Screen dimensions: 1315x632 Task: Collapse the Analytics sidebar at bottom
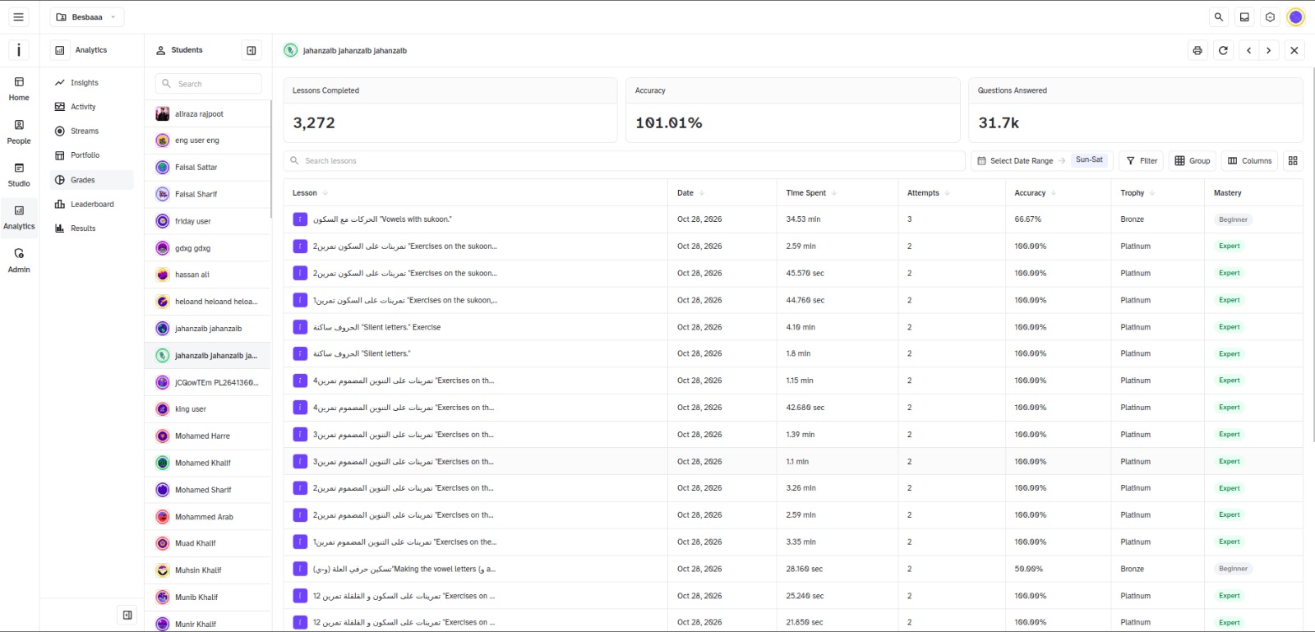(127, 615)
